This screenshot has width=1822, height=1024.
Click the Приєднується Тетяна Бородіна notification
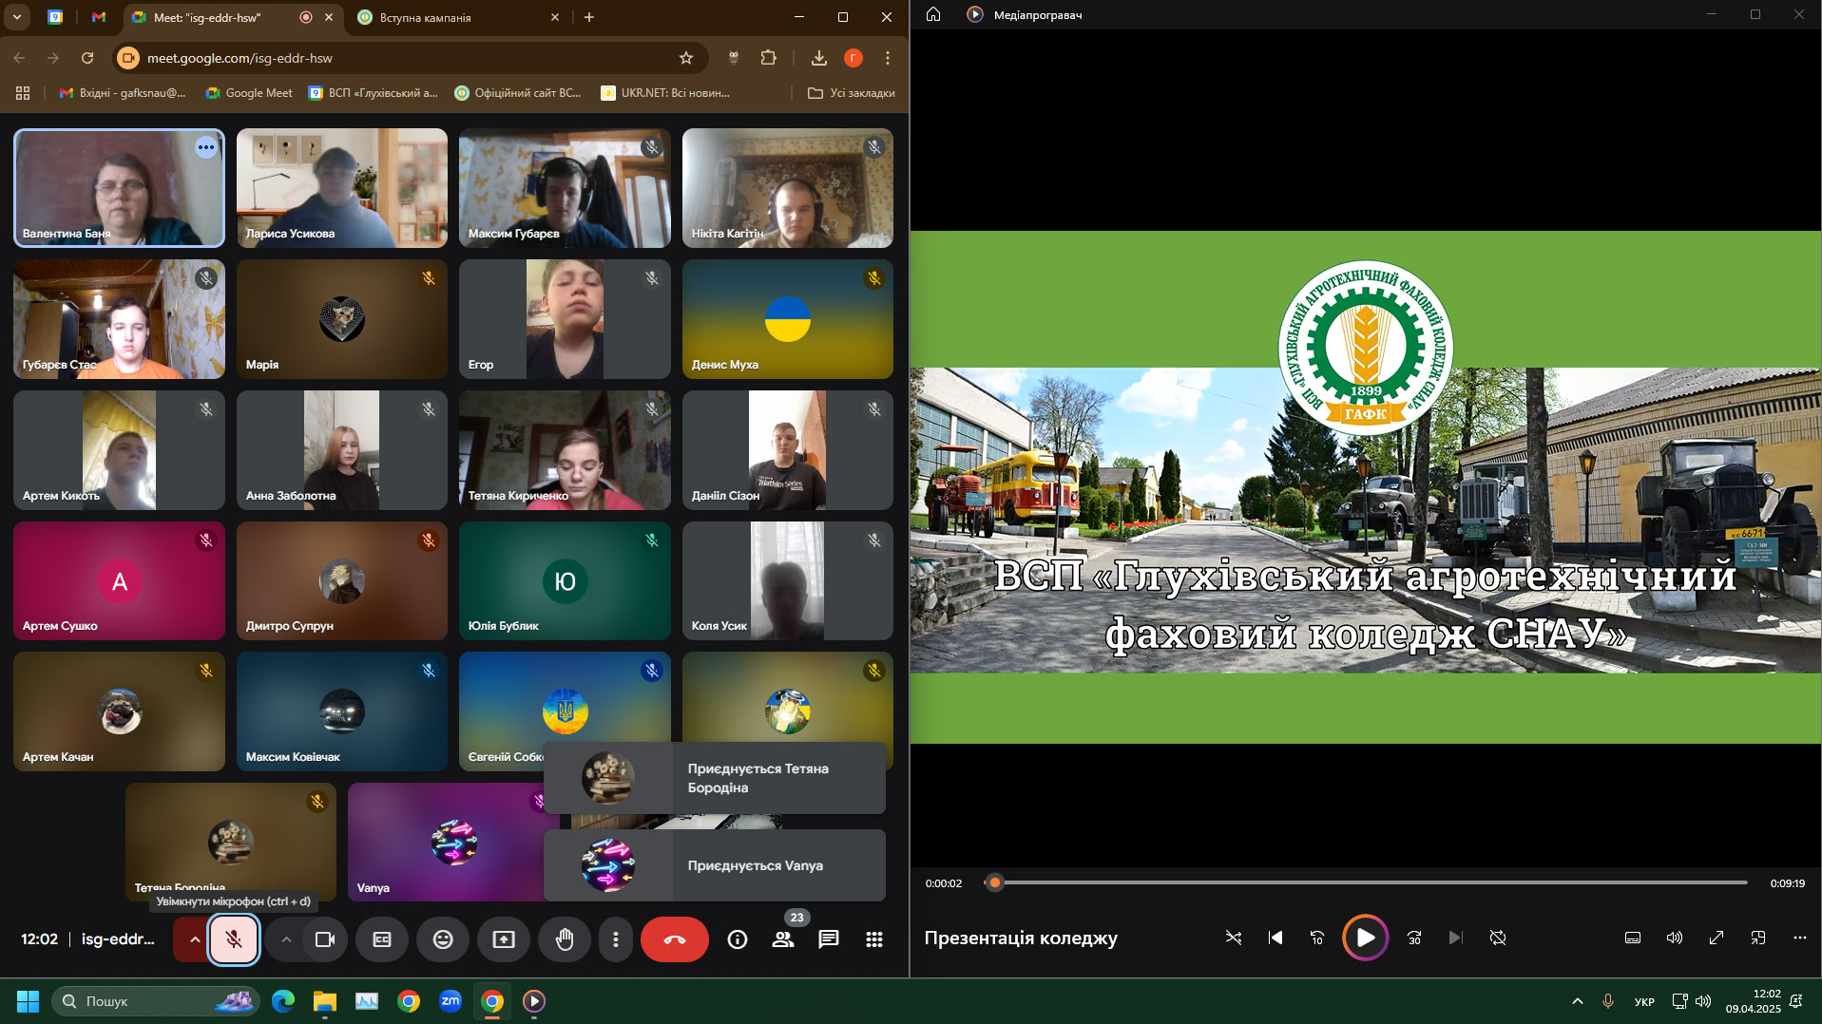(x=715, y=778)
